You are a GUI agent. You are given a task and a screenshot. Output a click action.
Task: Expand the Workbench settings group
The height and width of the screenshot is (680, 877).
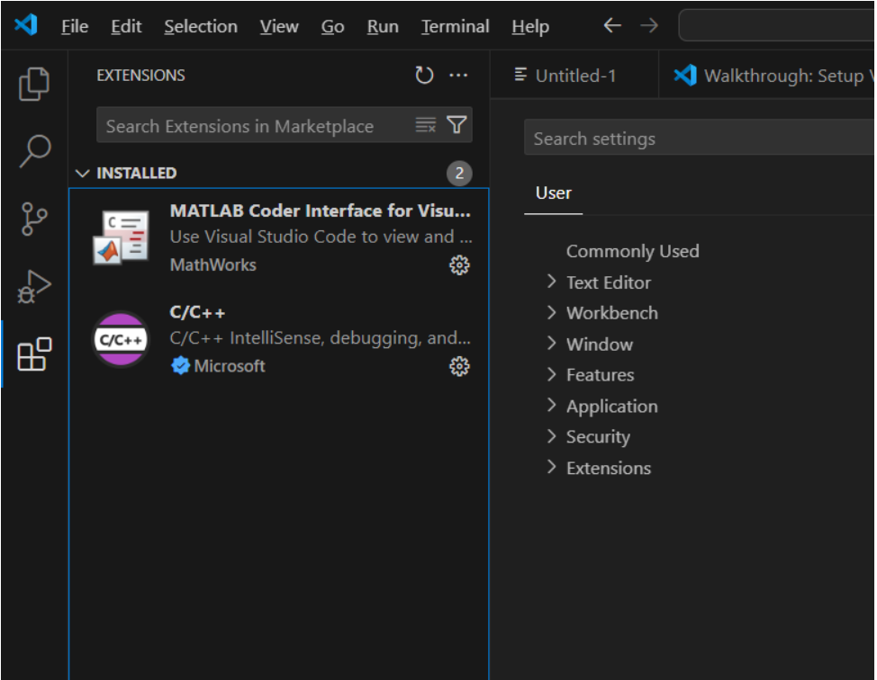[x=551, y=312]
